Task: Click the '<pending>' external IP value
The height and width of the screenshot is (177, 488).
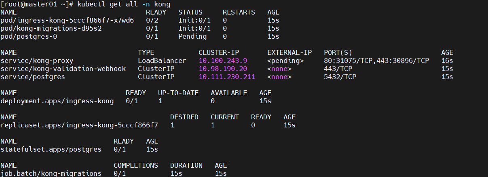Action: click(285, 60)
